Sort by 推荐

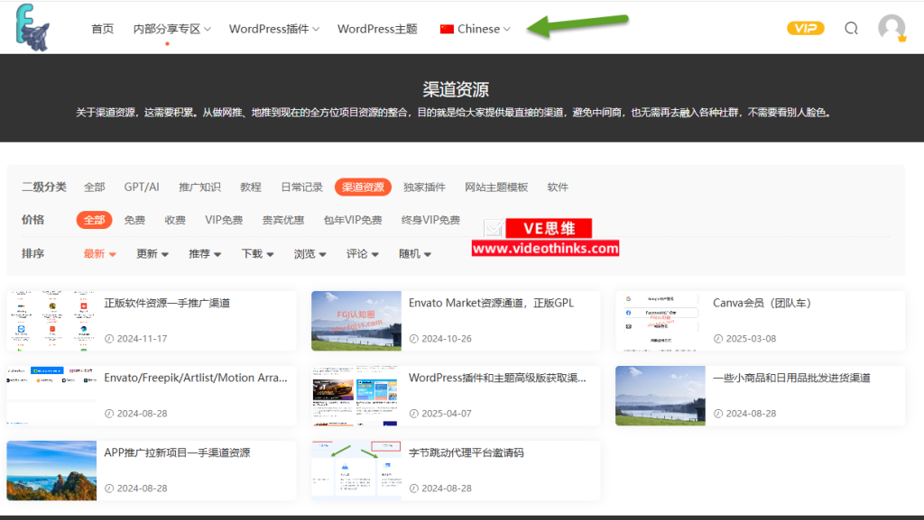pos(205,254)
